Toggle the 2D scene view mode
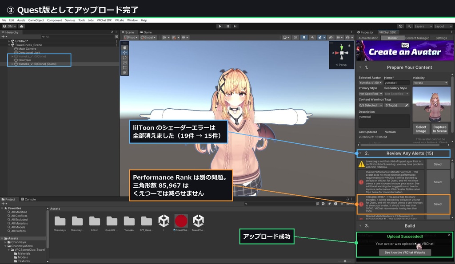The height and width of the screenshot is (264, 455). (295, 37)
